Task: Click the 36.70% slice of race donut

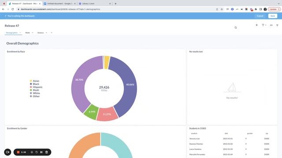Action: coord(79,80)
